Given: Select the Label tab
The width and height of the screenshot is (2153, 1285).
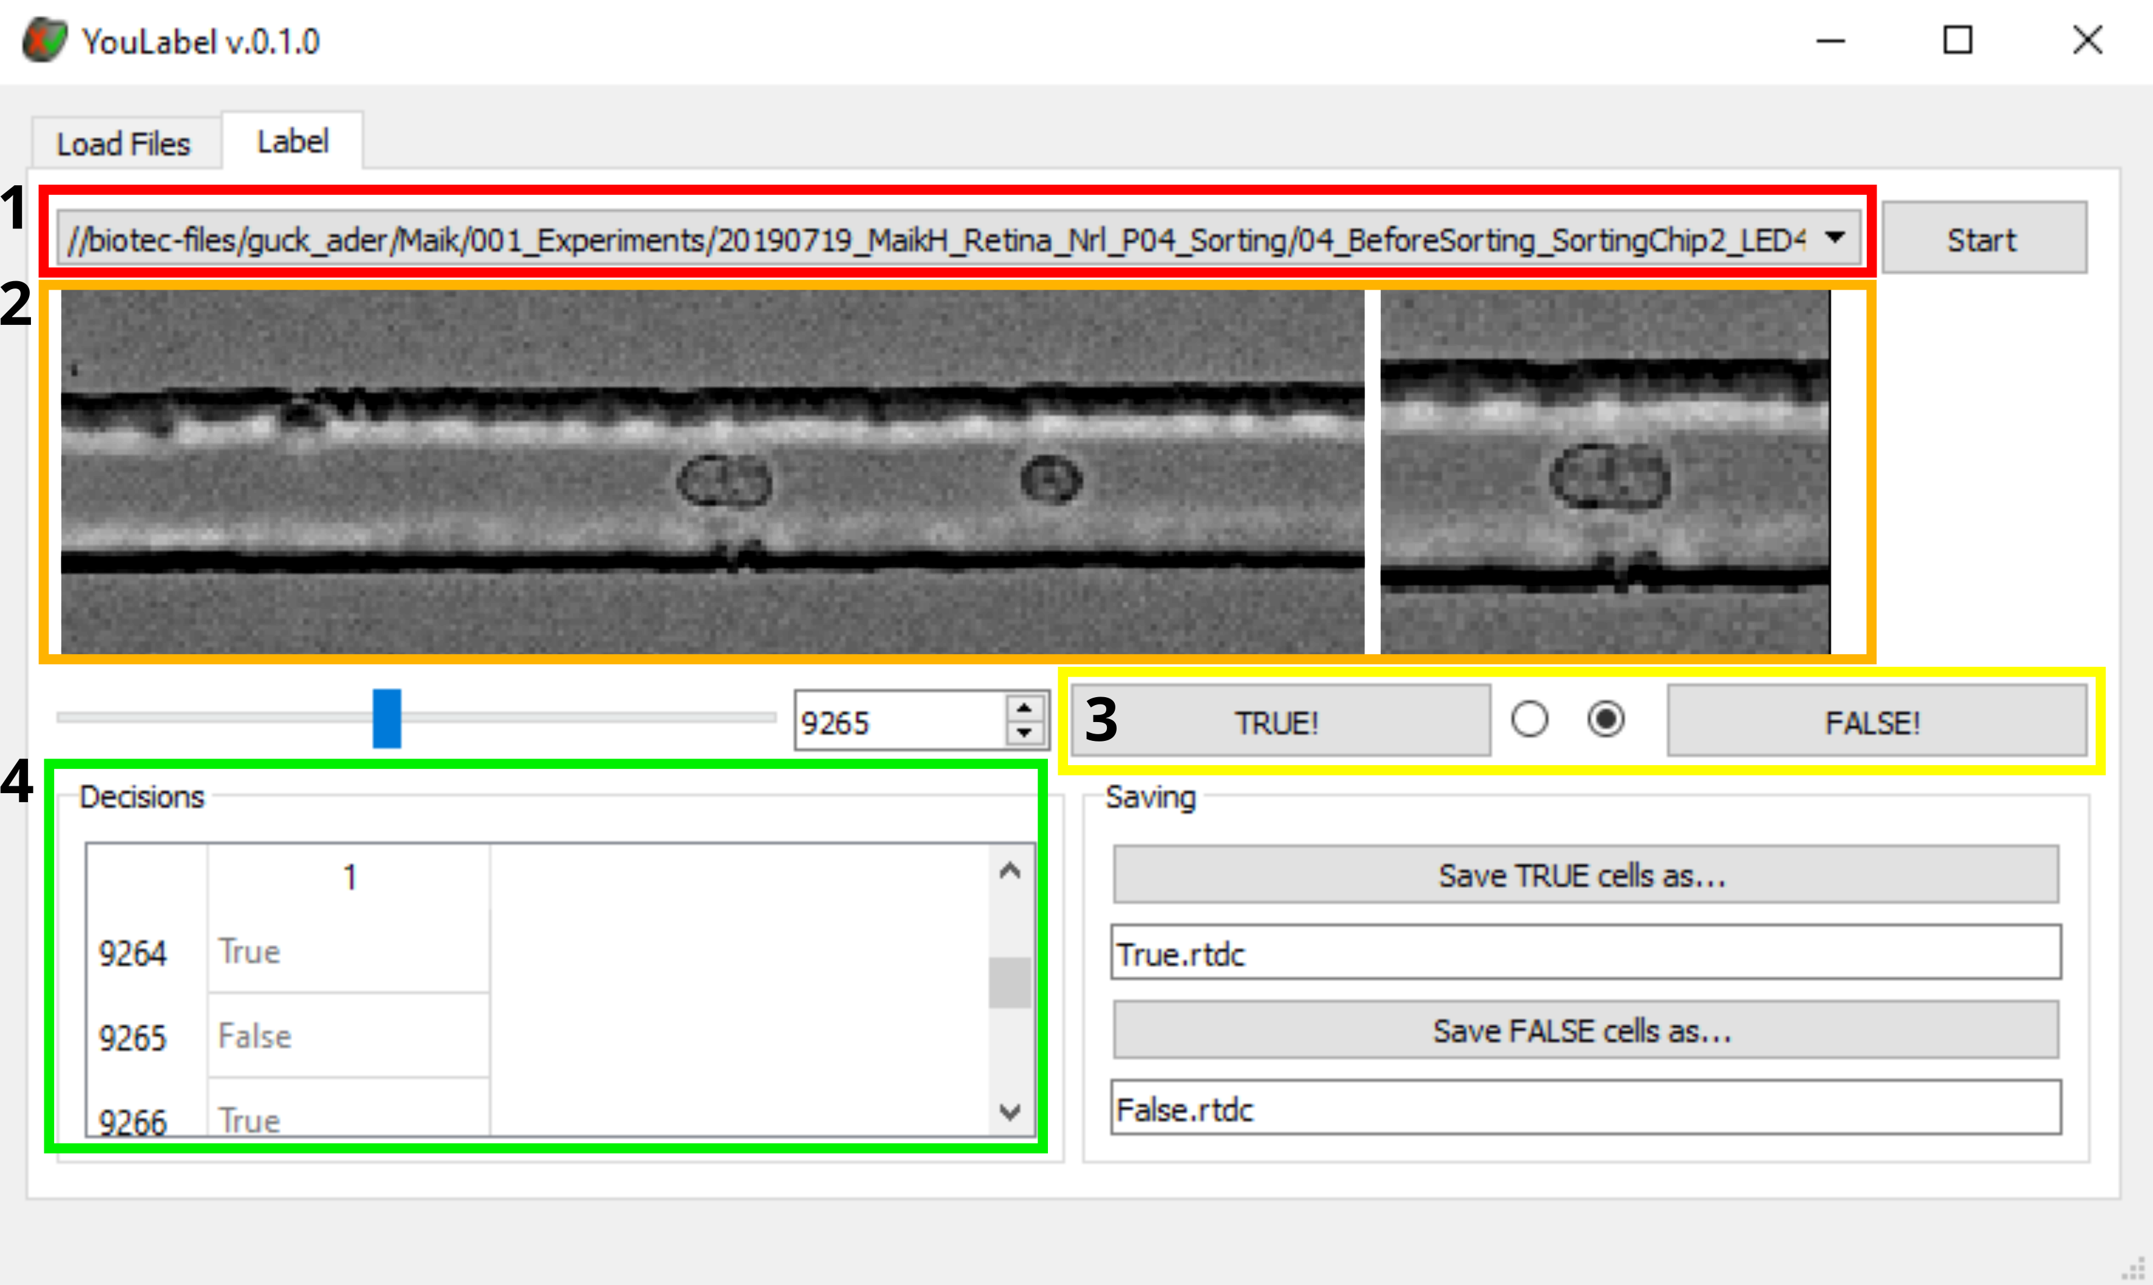Looking at the screenshot, I should point(293,141).
